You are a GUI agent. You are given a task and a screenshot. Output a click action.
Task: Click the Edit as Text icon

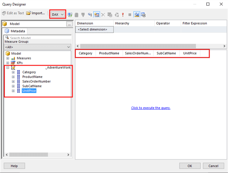[4, 14]
